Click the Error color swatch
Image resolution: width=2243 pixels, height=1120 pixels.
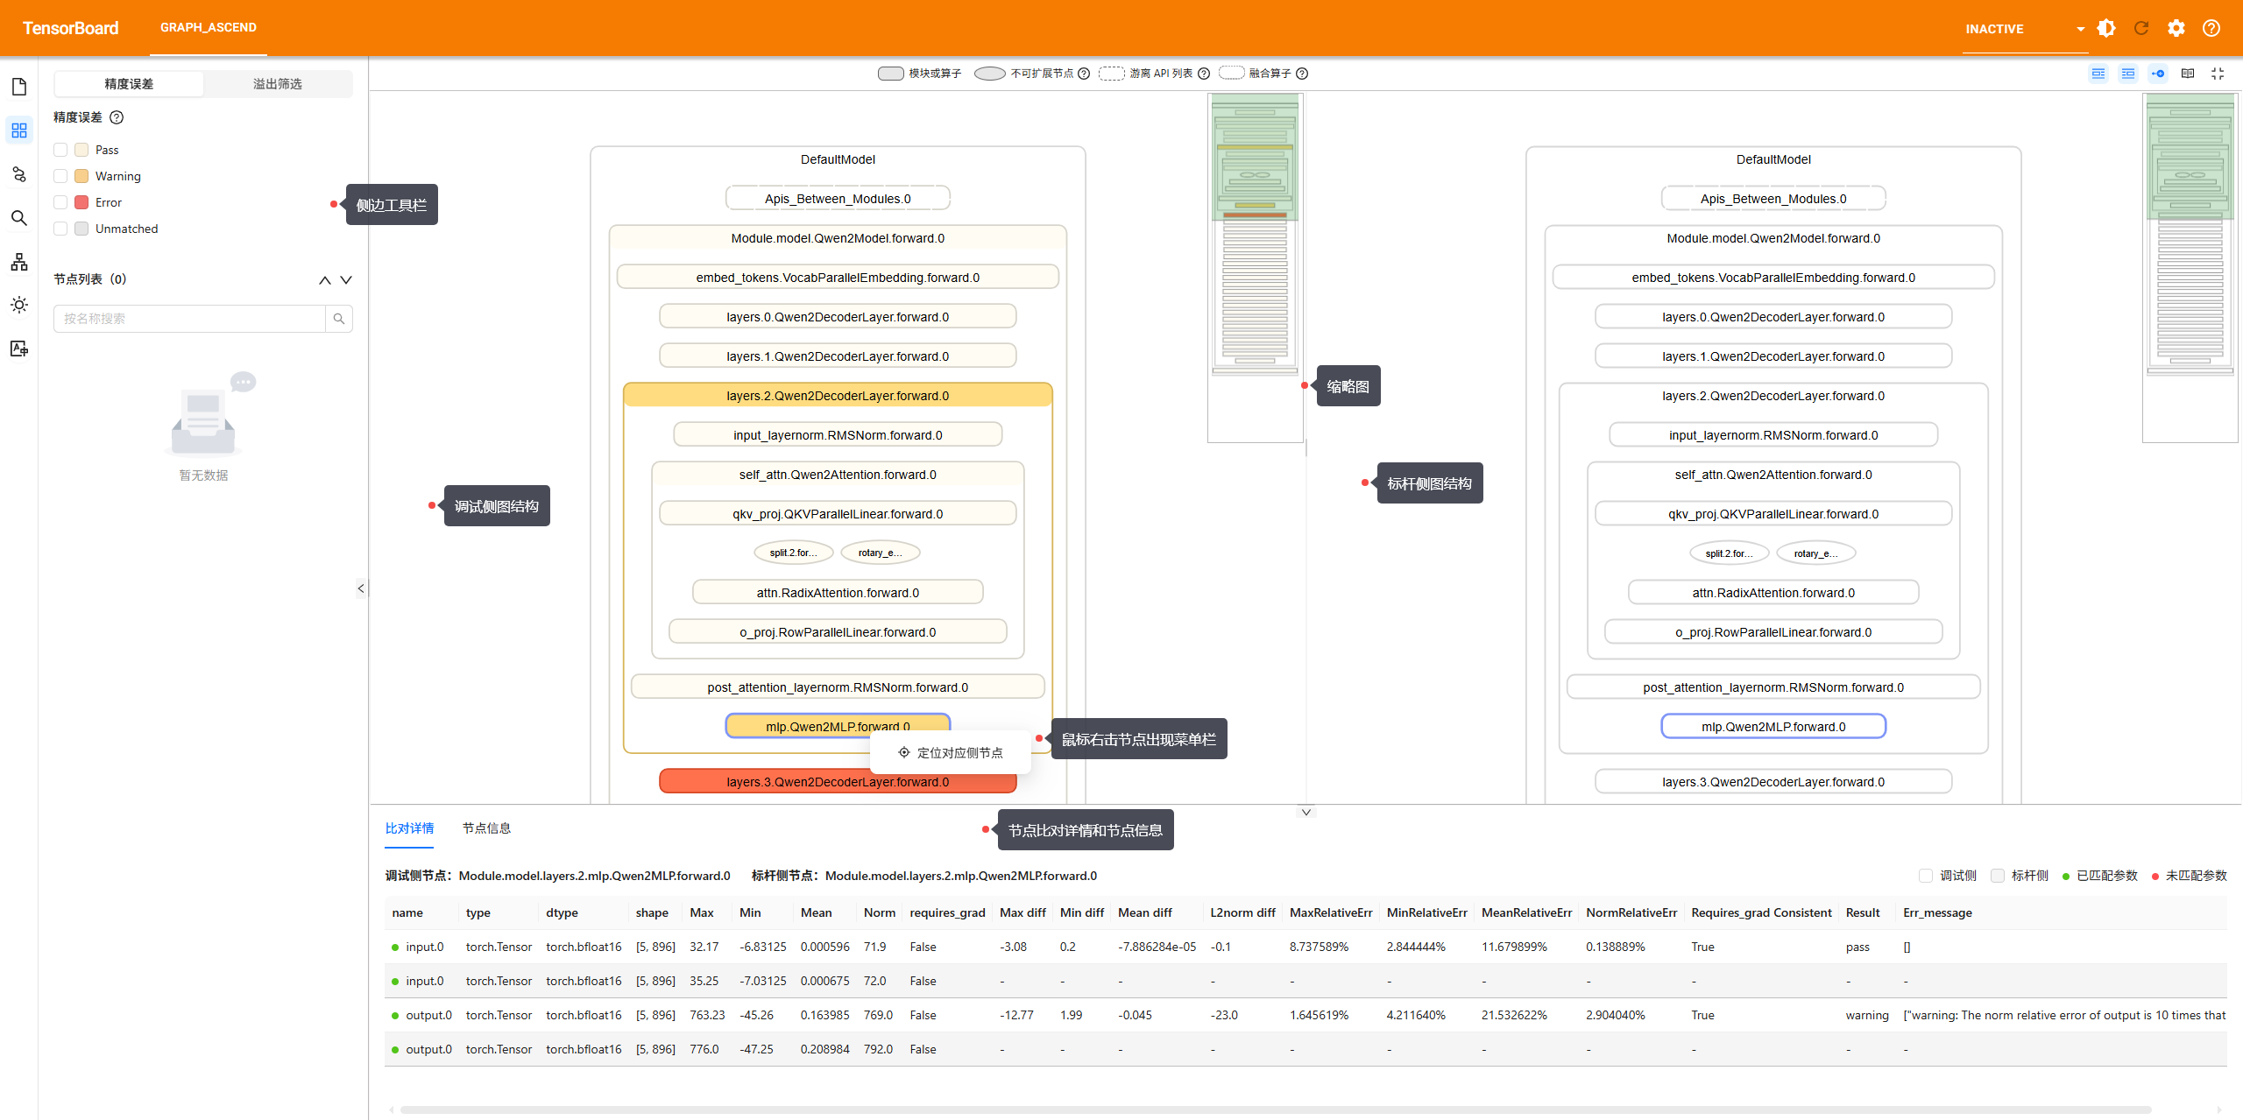[x=81, y=202]
